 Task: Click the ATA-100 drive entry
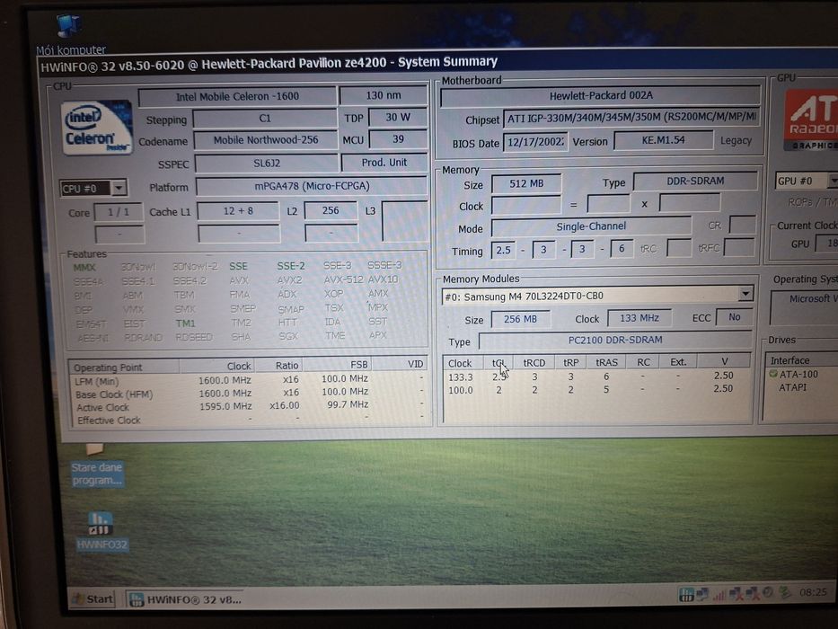tap(798, 374)
